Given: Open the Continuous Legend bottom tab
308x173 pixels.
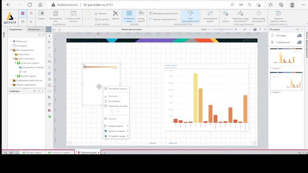Looking at the screenshot, I should (x=59, y=152).
